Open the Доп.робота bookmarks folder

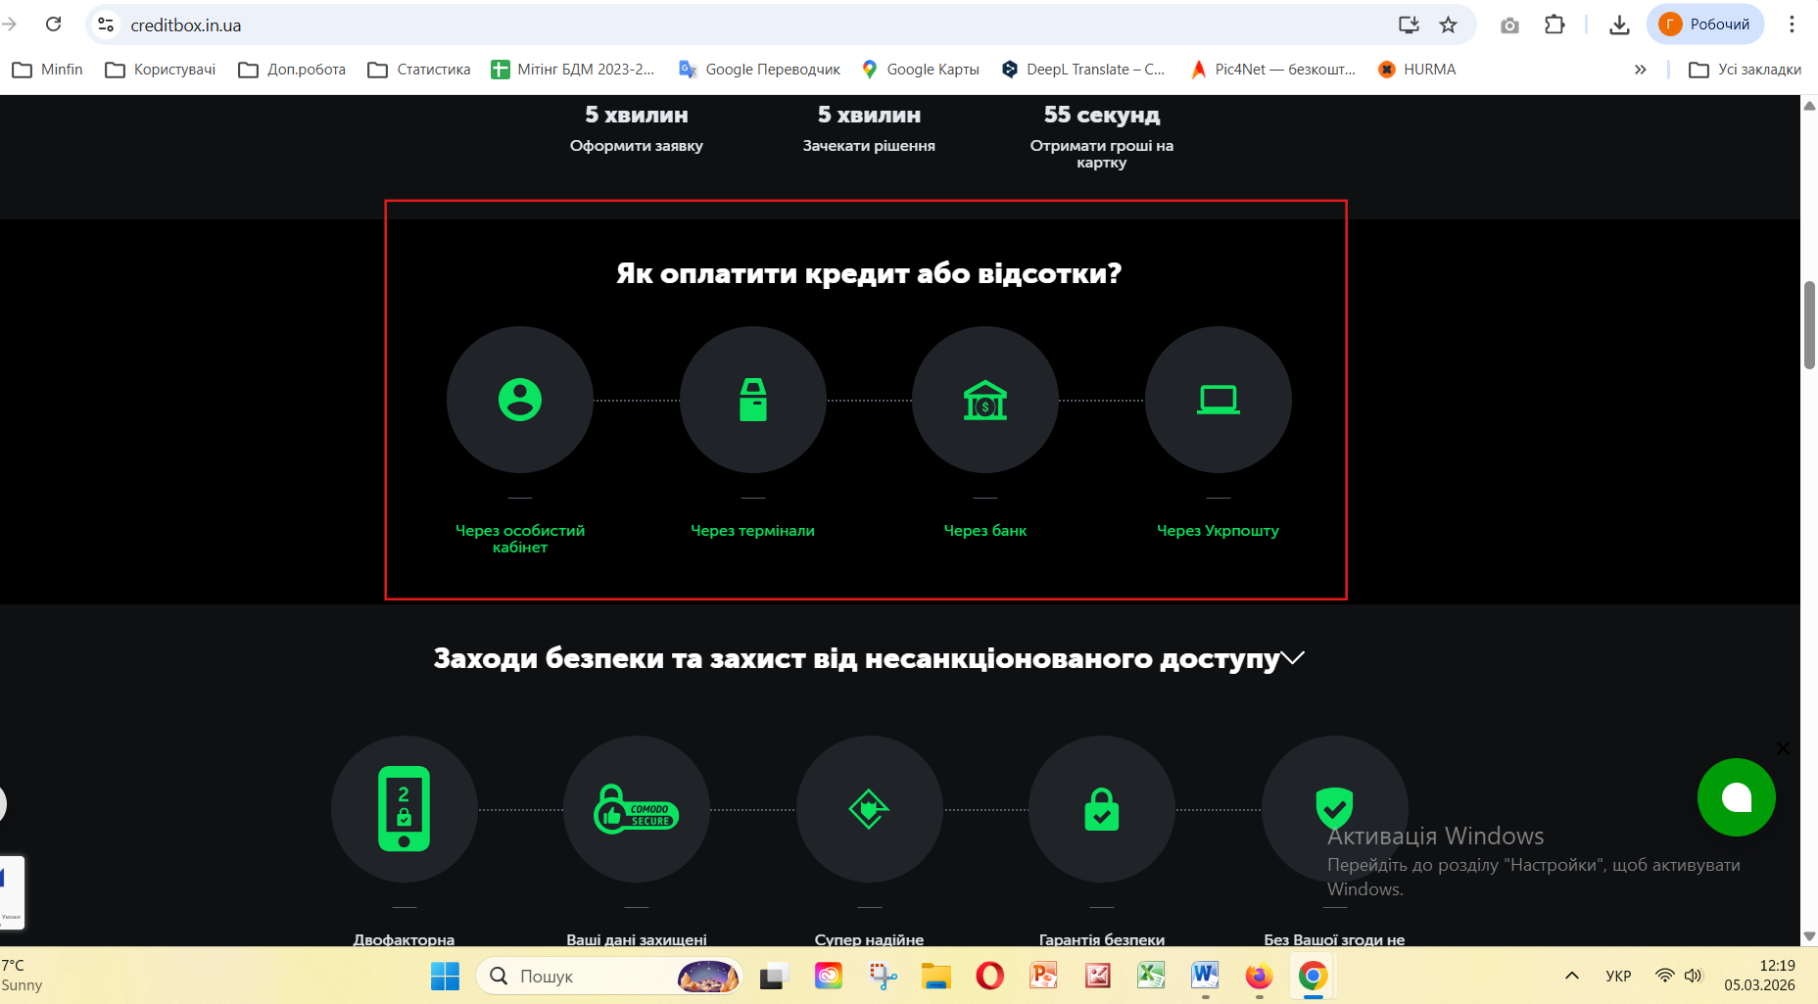click(292, 70)
